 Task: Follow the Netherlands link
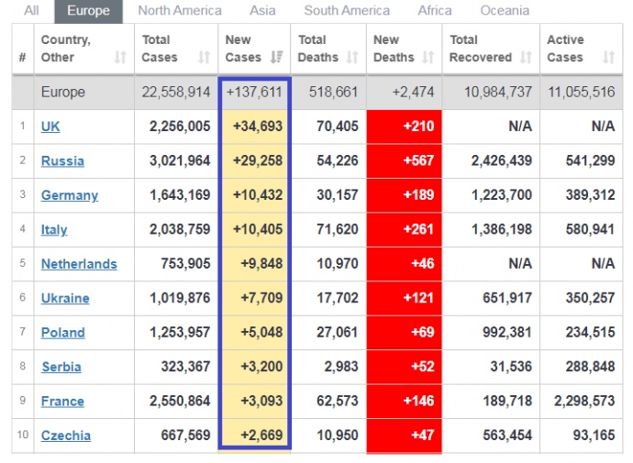coord(79,264)
